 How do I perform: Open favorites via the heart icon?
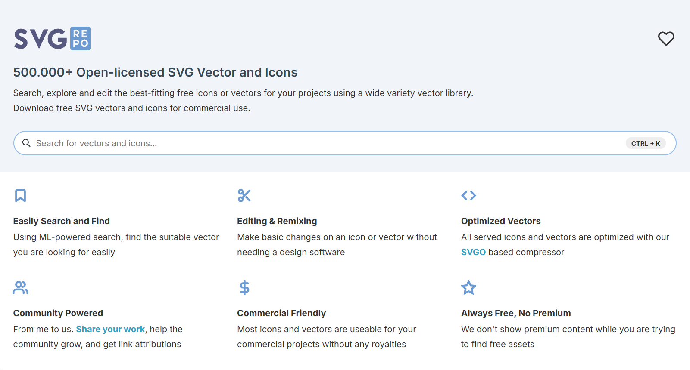coord(666,39)
